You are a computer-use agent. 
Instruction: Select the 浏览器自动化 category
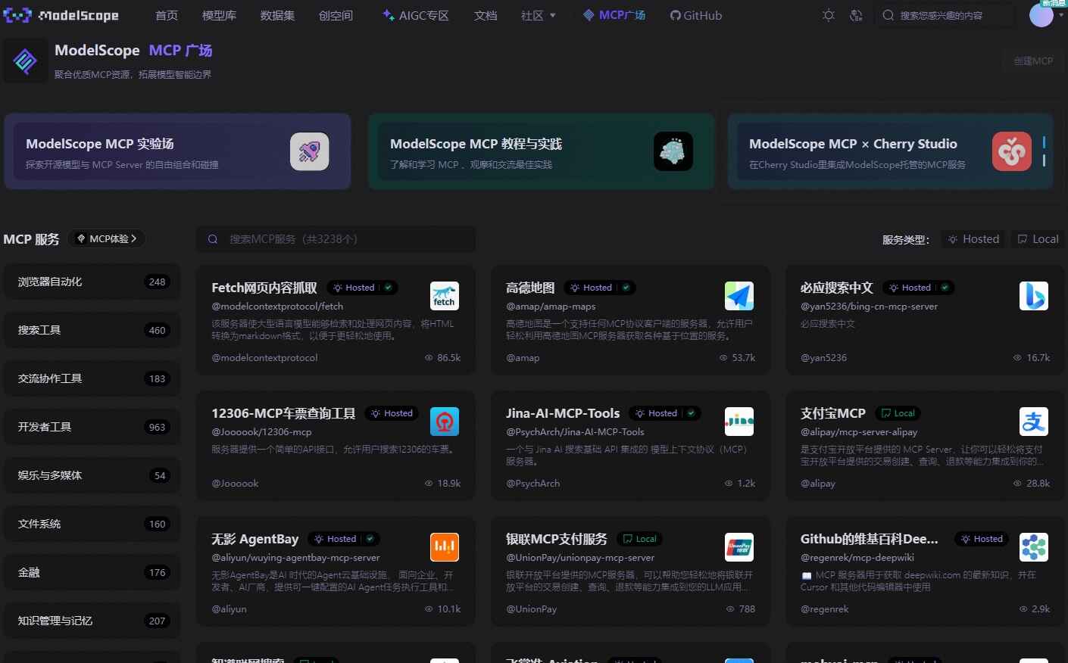click(x=92, y=282)
